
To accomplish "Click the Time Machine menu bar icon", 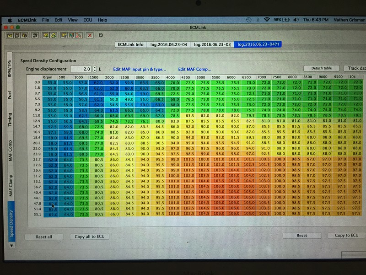I will coord(248,20).
